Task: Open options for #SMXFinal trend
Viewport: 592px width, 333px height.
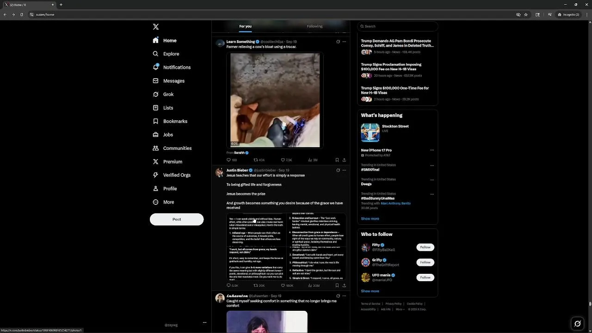Action: tap(432, 165)
